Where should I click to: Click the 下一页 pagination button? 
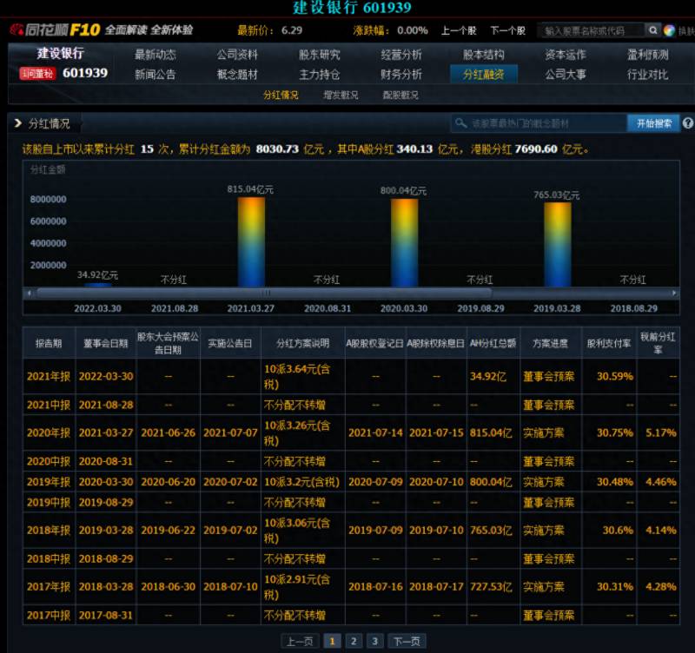click(x=407, y=641)
